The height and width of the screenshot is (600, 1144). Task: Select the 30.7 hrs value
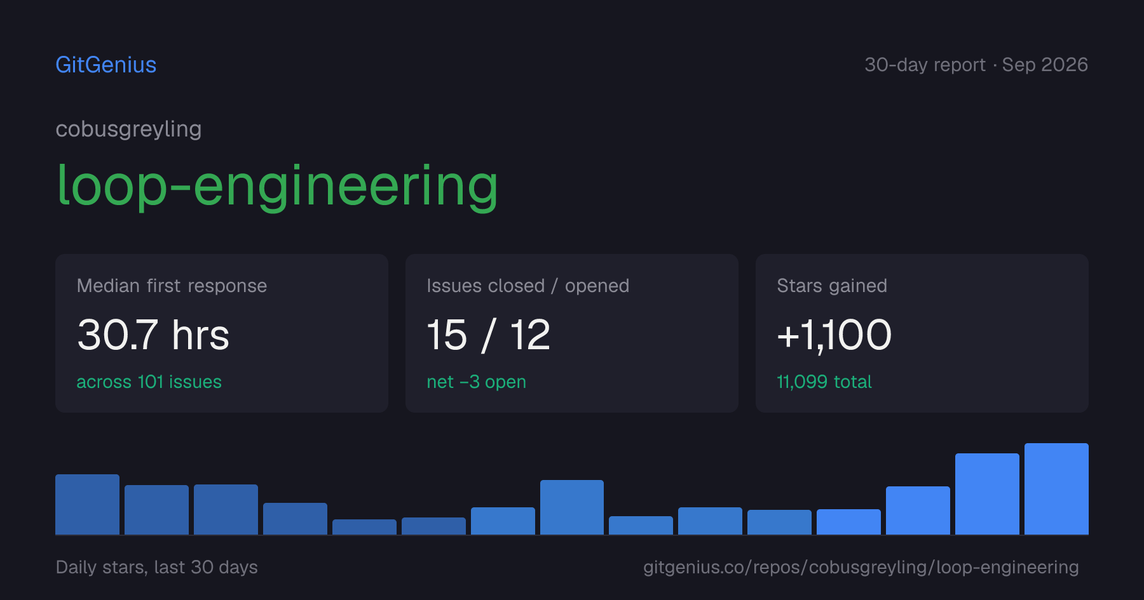153,335
